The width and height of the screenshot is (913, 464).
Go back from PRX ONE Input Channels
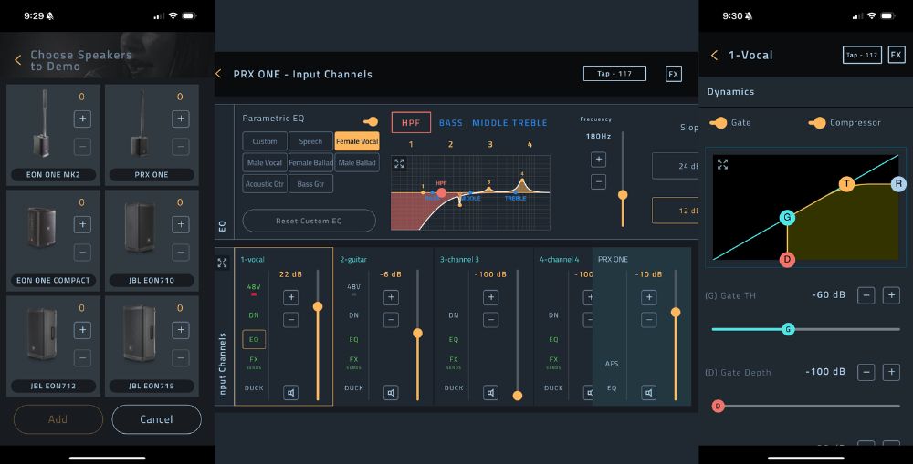pos(219,74)
